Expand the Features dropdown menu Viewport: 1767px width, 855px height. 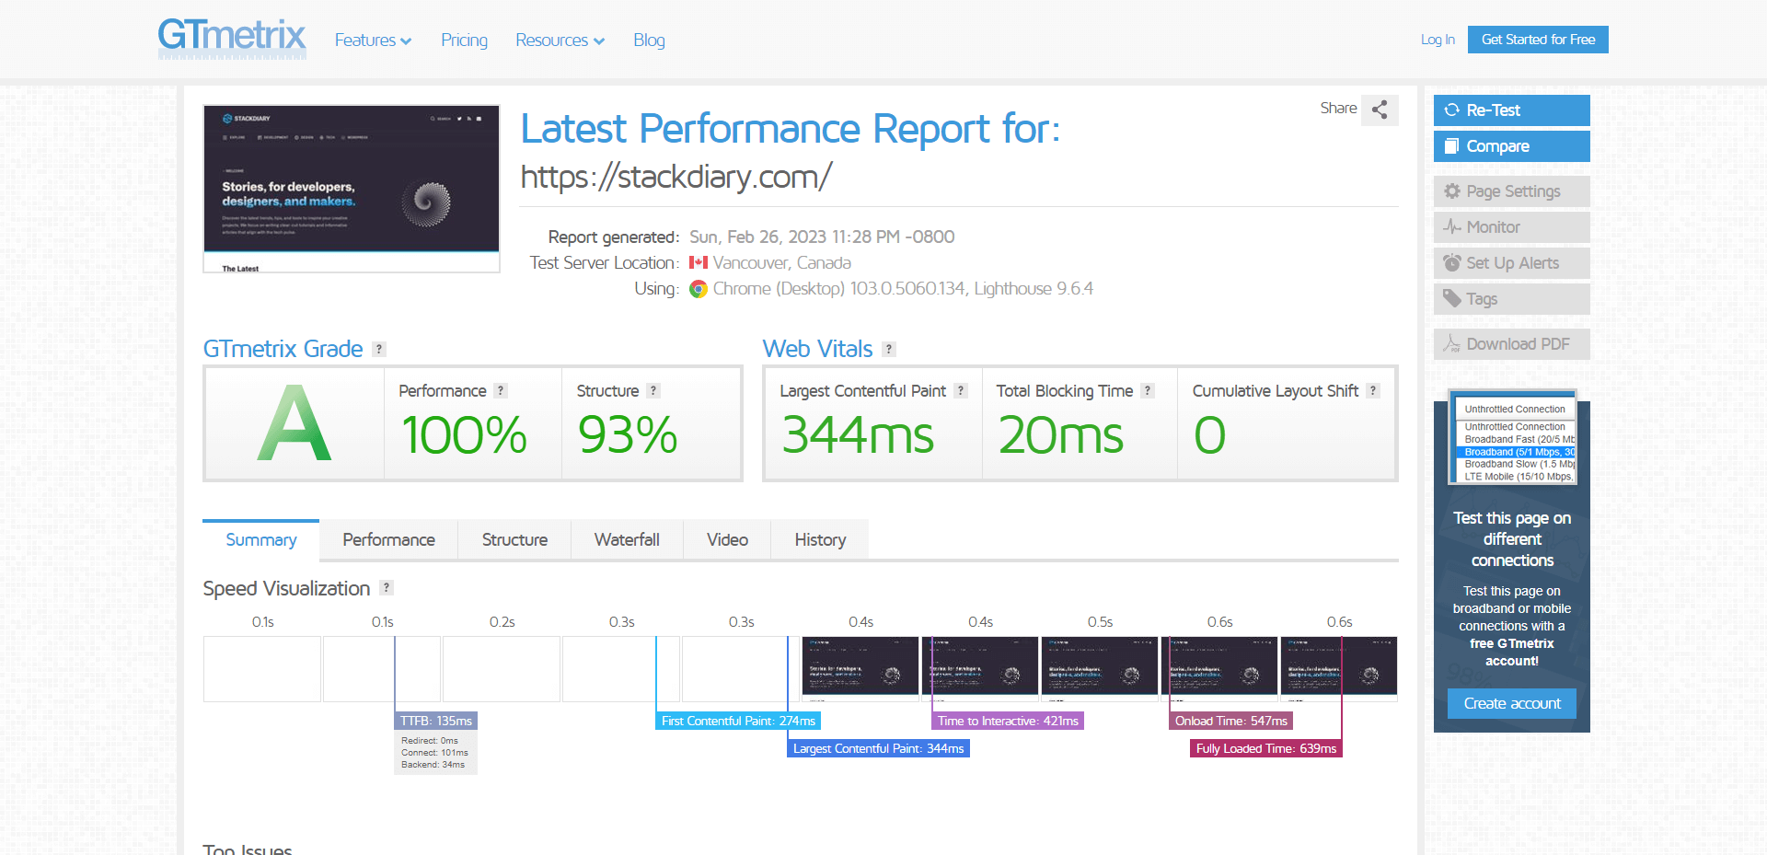[373, 40]
